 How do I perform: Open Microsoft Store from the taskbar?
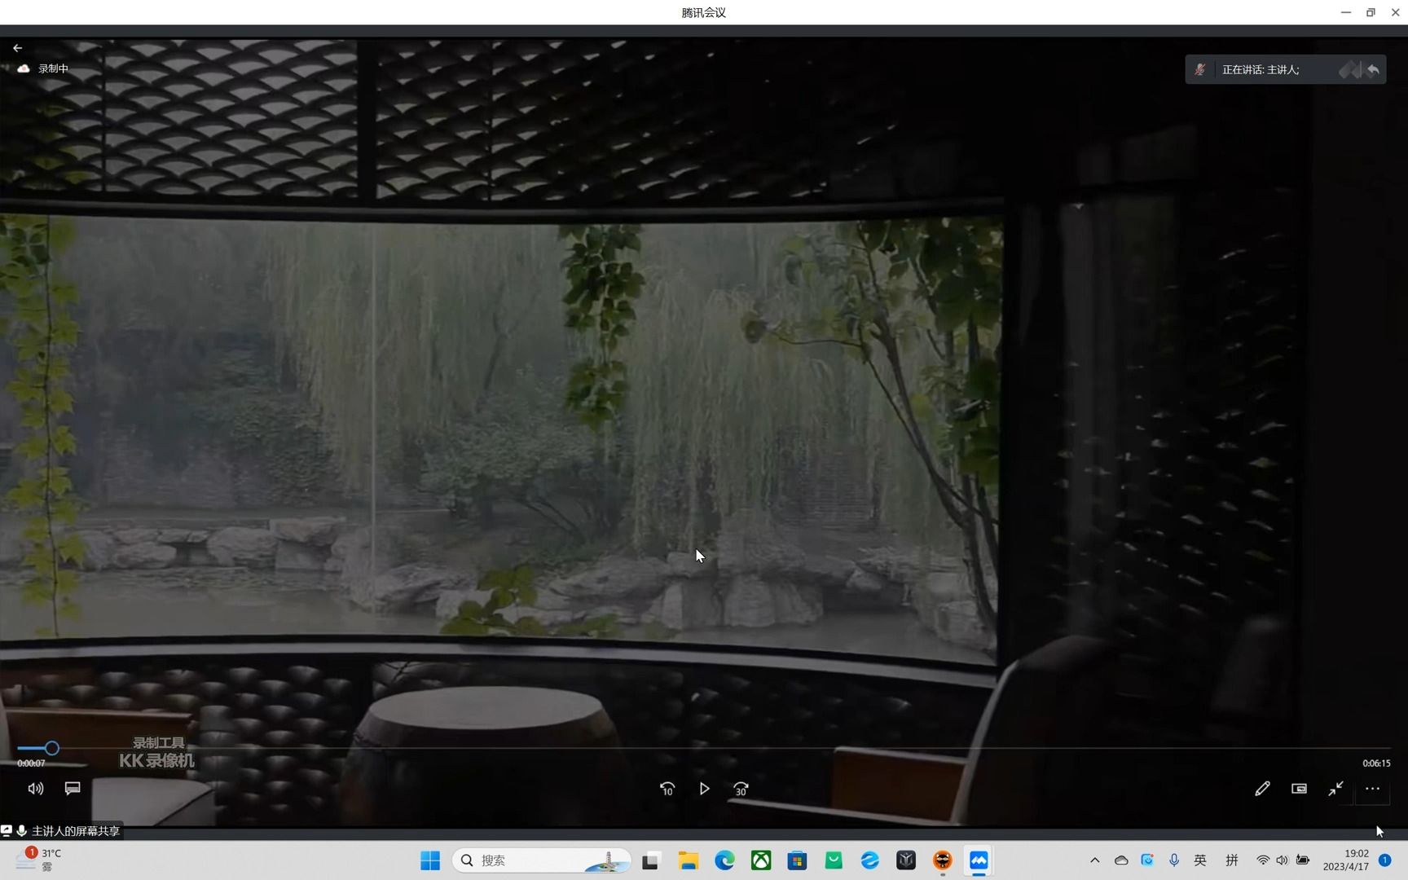point(797,860)
